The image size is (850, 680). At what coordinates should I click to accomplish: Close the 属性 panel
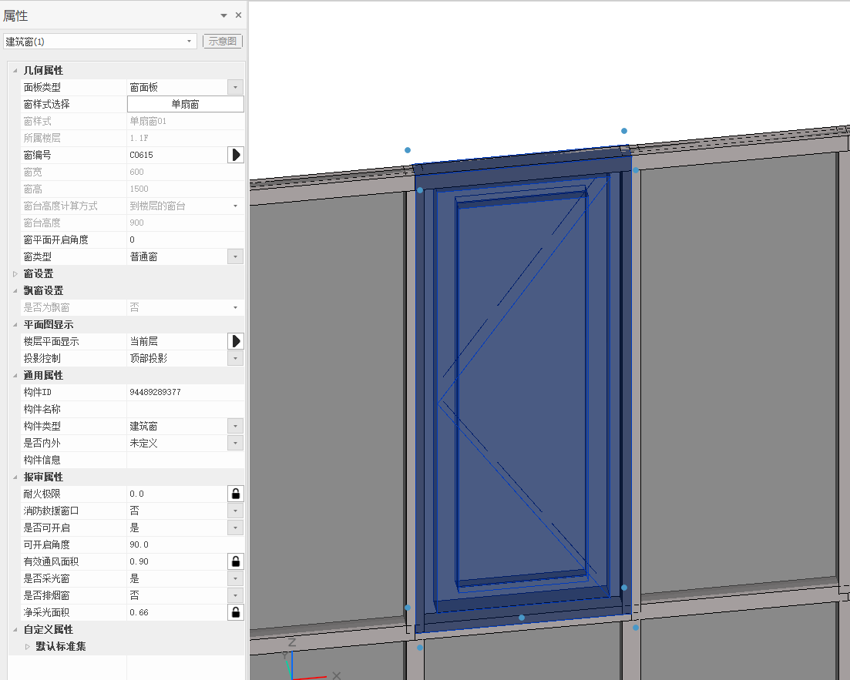coord(238,15)
